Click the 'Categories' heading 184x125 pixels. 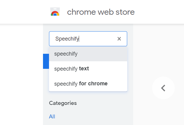tap(63, 103)
